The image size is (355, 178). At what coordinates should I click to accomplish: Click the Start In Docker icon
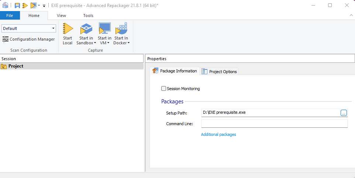coord(121,28)
